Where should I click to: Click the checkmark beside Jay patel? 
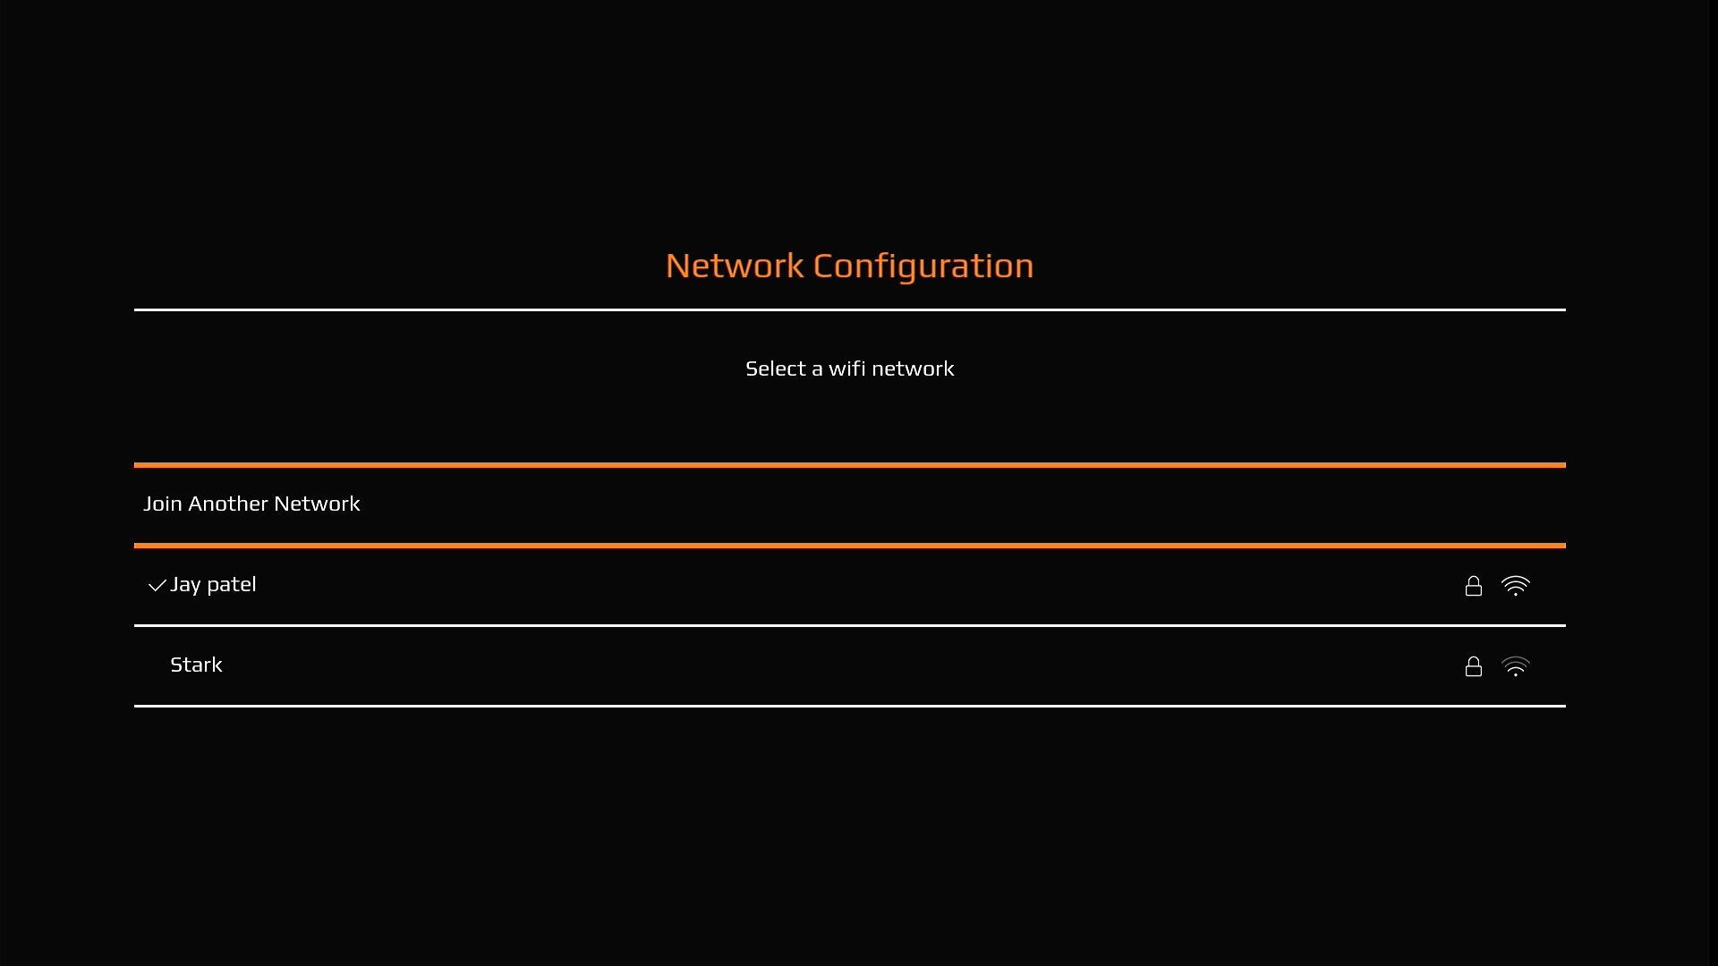click(157, 586)
